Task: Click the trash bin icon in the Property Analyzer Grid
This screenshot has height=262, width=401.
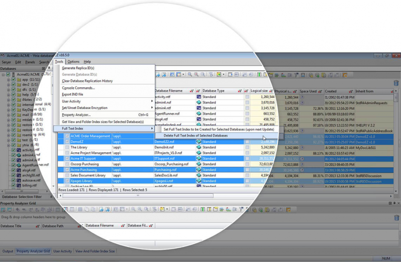Action: (x=396, y=218)
